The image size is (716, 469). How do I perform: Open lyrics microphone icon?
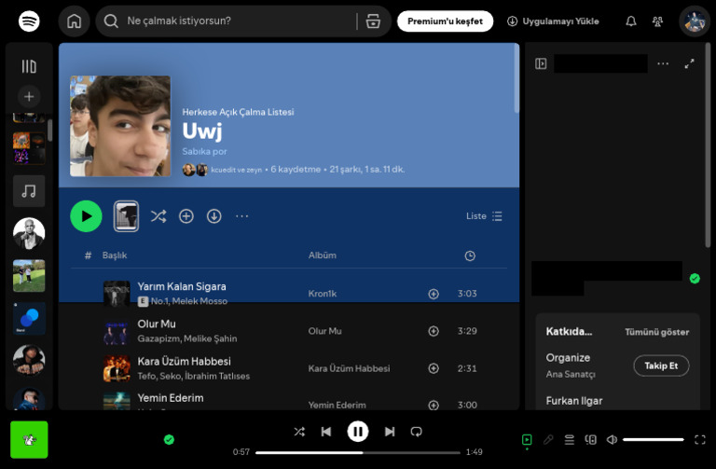pyautogui.click(x=548, y=440)
